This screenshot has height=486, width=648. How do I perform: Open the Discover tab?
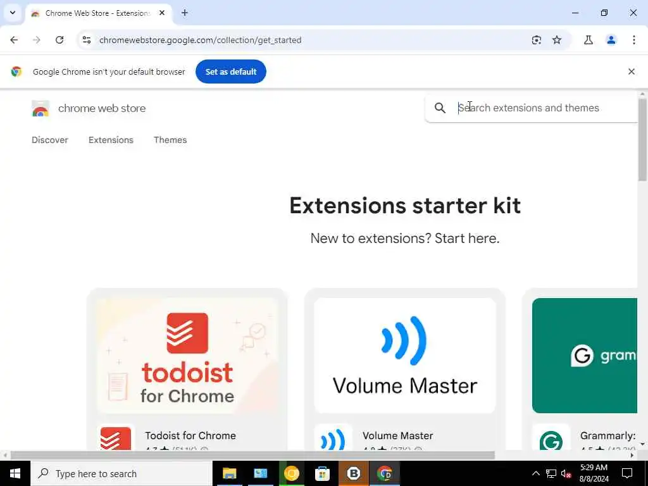tap(50, 140)
